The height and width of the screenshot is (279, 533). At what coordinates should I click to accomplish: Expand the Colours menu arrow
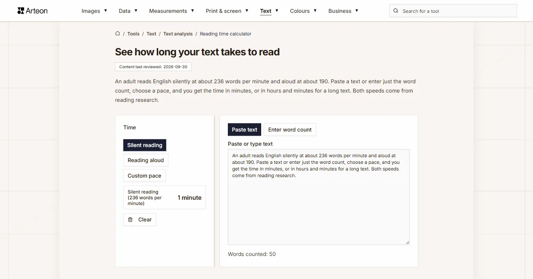[315, 10]
